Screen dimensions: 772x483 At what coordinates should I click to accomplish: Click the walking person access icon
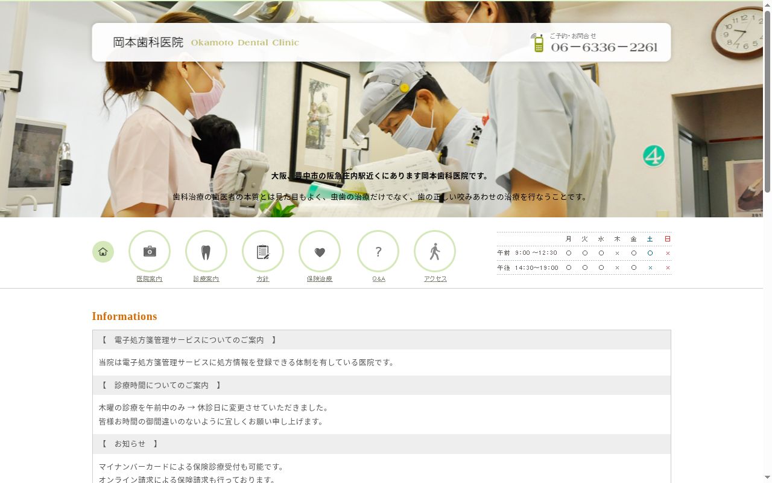point(435,251)
